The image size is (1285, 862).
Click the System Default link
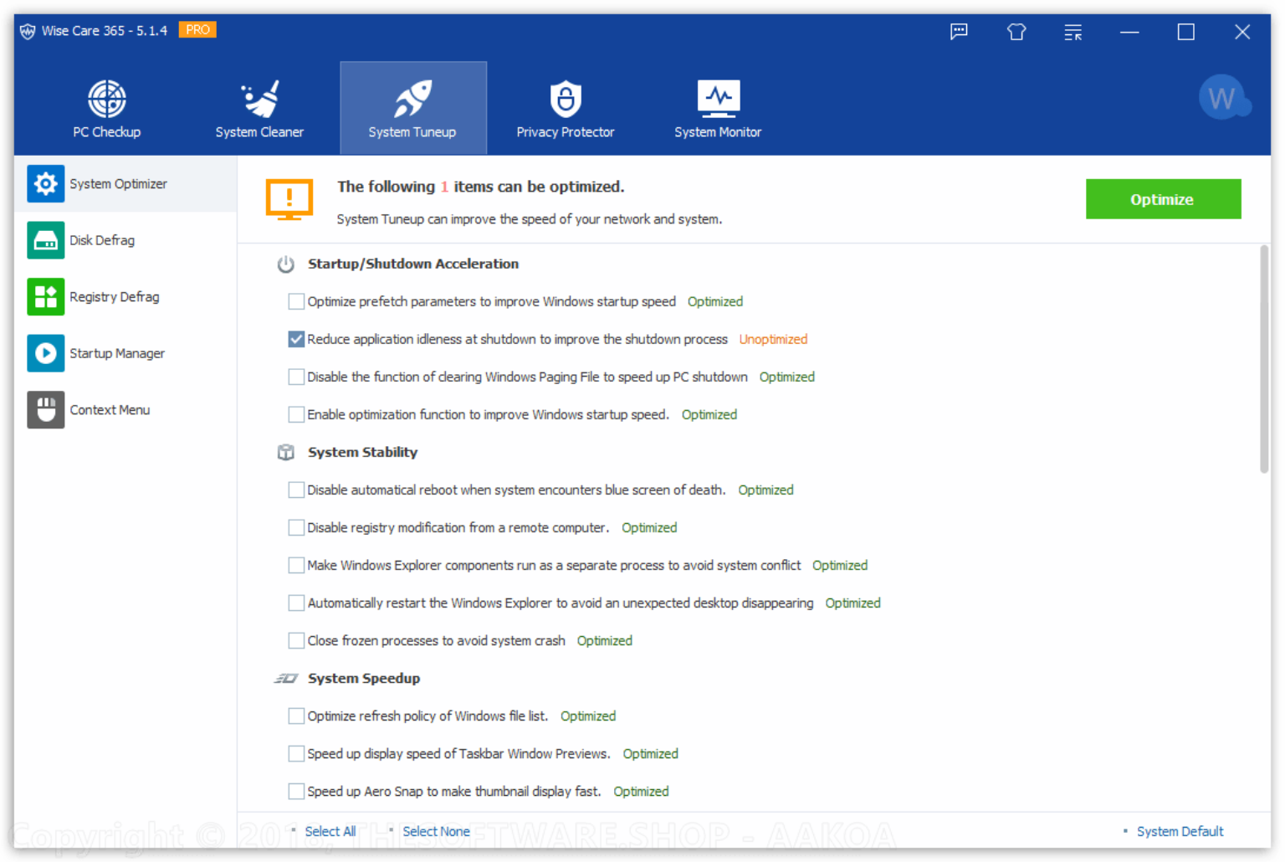pyautogui.click(x=1180, y=831)
